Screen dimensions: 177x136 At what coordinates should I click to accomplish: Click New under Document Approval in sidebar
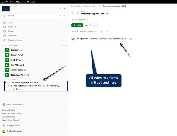pyautogui.click(x=12, y=79)
